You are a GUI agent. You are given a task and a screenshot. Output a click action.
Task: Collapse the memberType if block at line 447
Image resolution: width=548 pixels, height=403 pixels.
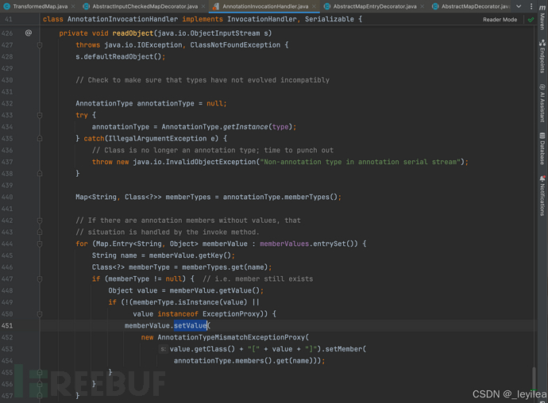tap(40, 279)
